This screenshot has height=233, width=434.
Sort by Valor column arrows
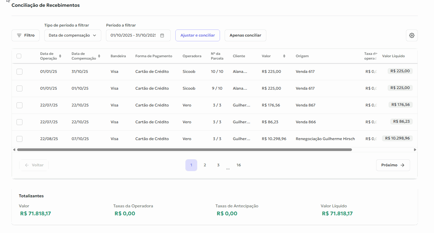[284, 56]
